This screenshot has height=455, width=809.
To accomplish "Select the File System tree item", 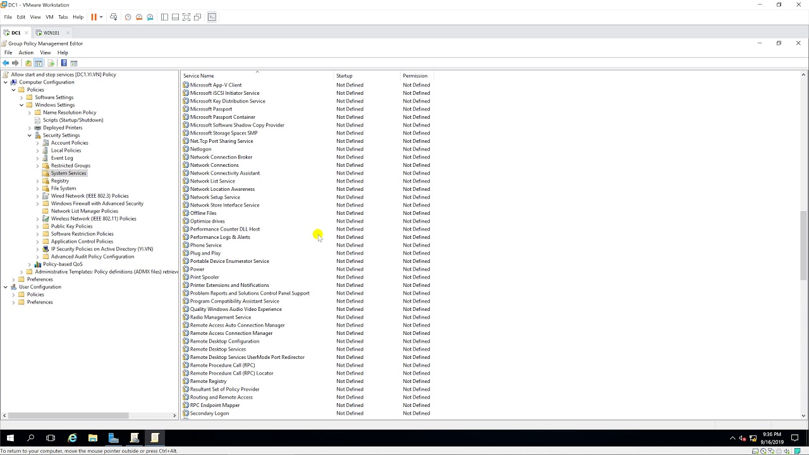I will click(x=63, y=188).
